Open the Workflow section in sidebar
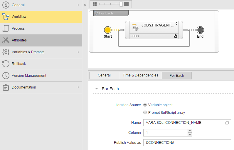The height and width of the screenshot is (150, 234). click(x=19, y=17)
